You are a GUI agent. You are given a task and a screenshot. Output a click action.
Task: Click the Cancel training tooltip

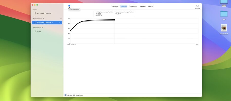click(x=74, y=10)
